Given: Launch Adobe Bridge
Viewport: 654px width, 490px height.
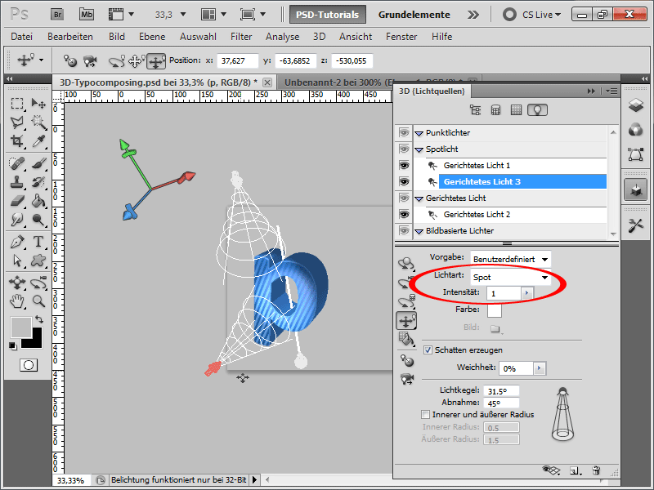Looking at the screenshot, I should click(57, 15).
